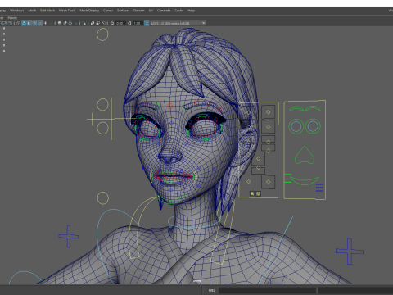Image resolution: width=393 pixels, height=295 pixels.
Task: Click bottom-right slider box diamond in picker panel
Action: (269, 182)
